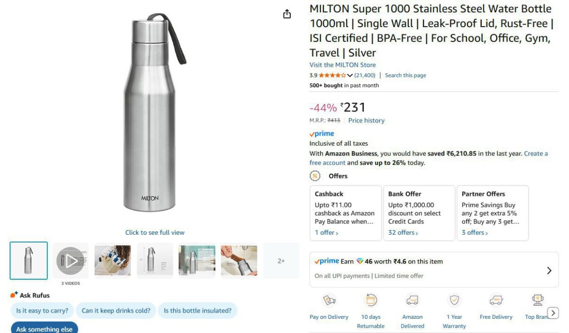
Task: Expand the star rating dropdown arrow
Action: pos(350,75)
